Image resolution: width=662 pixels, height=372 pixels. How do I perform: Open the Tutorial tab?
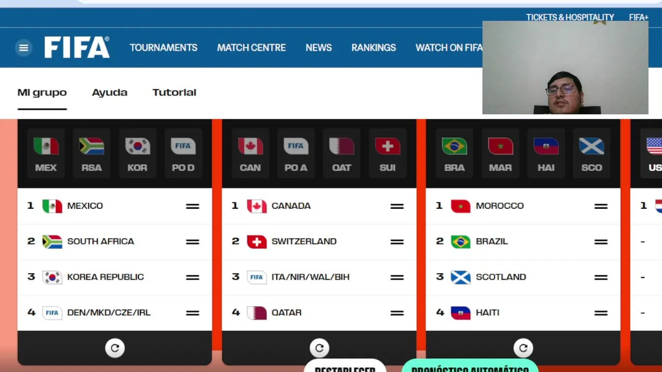pyautogui.click(x=174, y=92)
